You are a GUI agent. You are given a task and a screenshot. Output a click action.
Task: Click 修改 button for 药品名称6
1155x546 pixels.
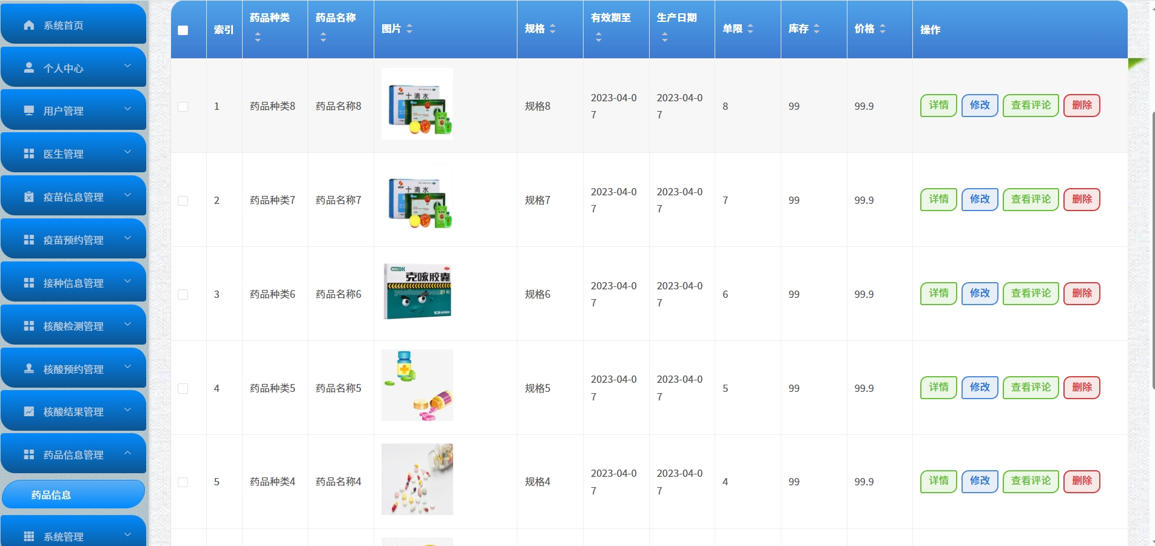tap(980, 294)
